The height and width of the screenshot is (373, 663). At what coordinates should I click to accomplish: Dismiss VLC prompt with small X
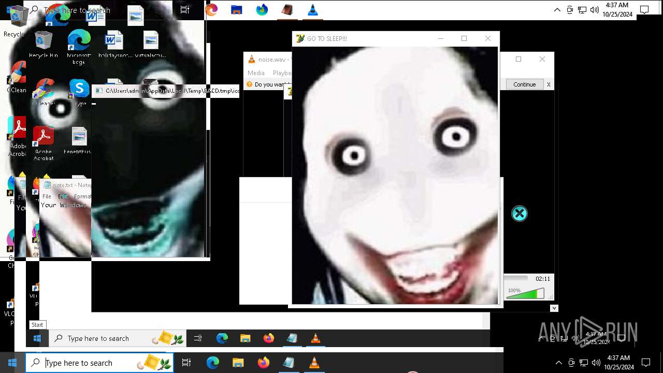(x=549, y=84)
